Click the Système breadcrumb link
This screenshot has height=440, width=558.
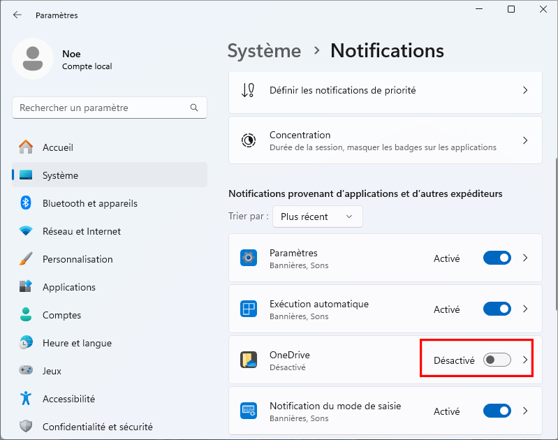264,51
